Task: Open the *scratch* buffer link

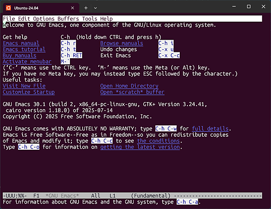Action: coord(132,92)
